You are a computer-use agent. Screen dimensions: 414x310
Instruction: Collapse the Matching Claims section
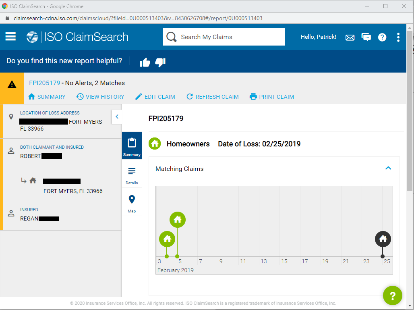[388, 168]
